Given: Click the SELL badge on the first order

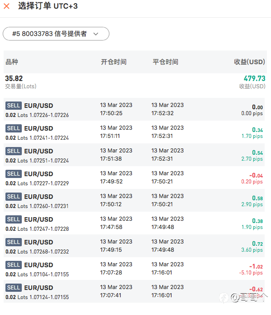Looking at the screenshot, I should (x=14, y=106).
